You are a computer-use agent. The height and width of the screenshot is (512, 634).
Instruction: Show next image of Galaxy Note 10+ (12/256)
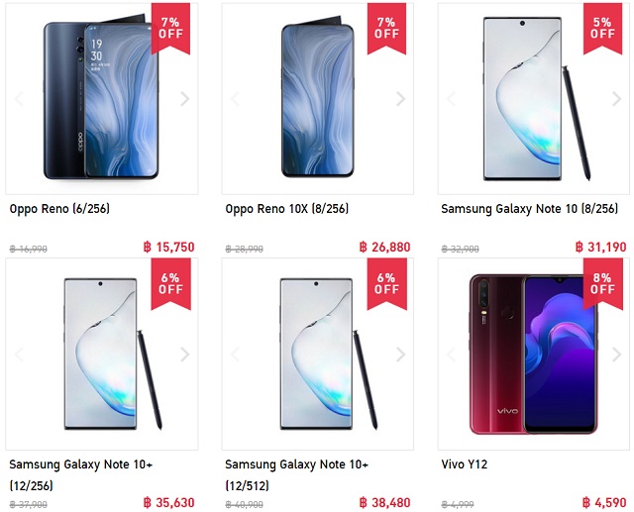[x=185, y=355]
